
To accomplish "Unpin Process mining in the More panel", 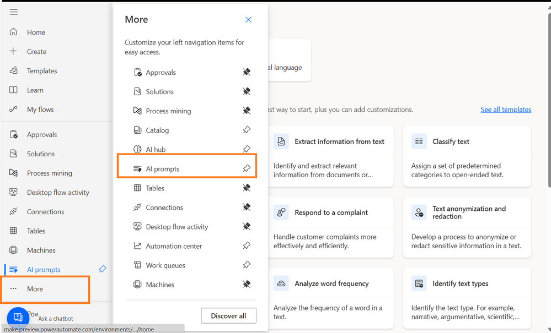I will (x=247, y=111).
